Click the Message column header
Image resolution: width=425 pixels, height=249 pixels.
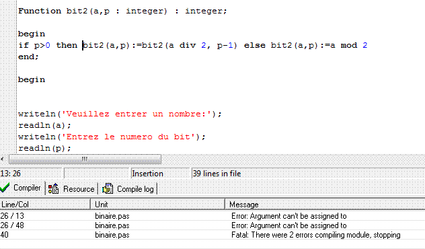click(x=325, y=204)
